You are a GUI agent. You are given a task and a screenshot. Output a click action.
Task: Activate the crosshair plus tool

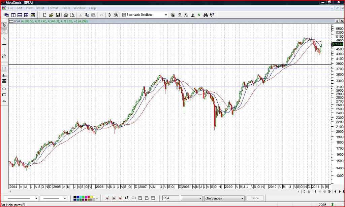point(4,31)
